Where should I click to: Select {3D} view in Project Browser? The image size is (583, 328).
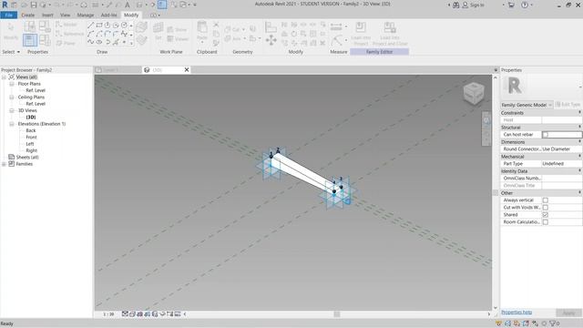point(31,118)
